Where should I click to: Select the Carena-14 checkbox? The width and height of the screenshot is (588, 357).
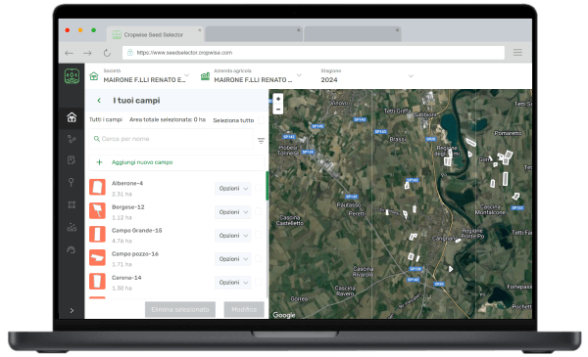259,282
